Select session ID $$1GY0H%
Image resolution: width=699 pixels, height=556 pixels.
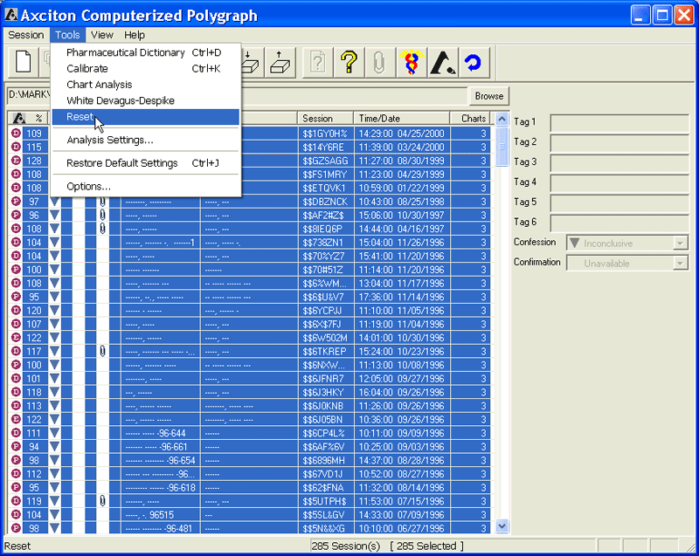(x=325, y=134)
